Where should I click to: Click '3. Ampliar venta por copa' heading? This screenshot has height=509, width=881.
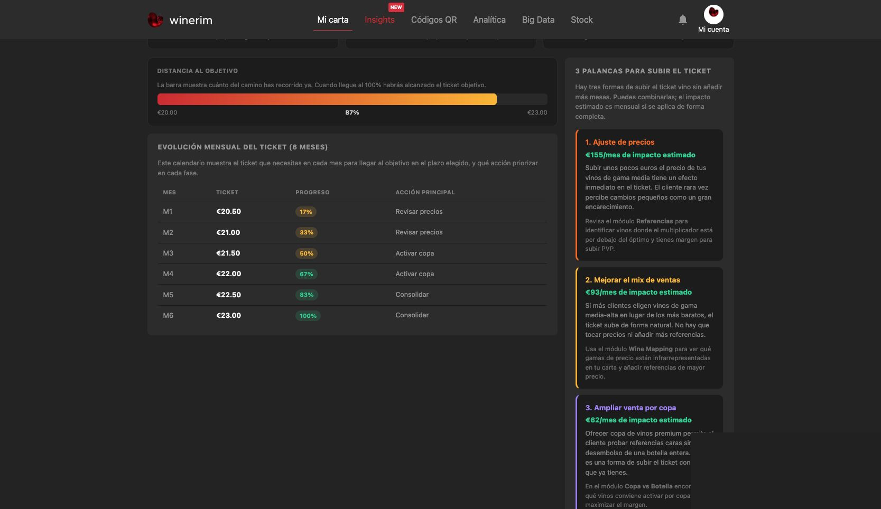[x=630, y=408]
